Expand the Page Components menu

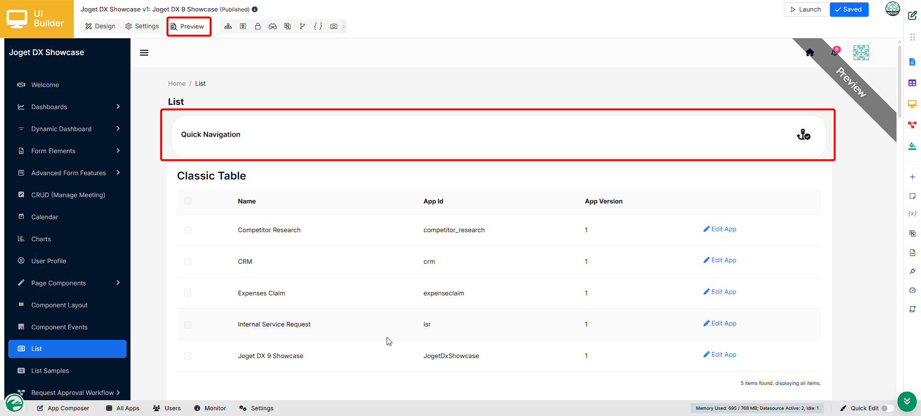68,283
